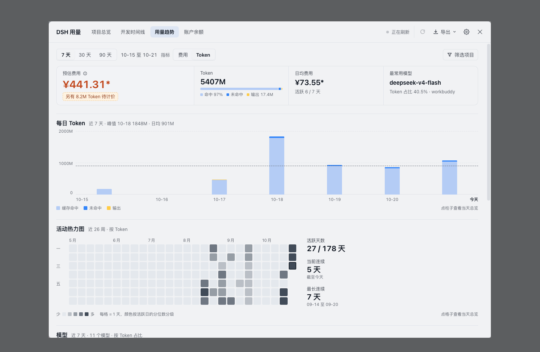Click 点格子查看当天总览 hint text
This screenshot has height=352, width=540.
coord(459,314)
